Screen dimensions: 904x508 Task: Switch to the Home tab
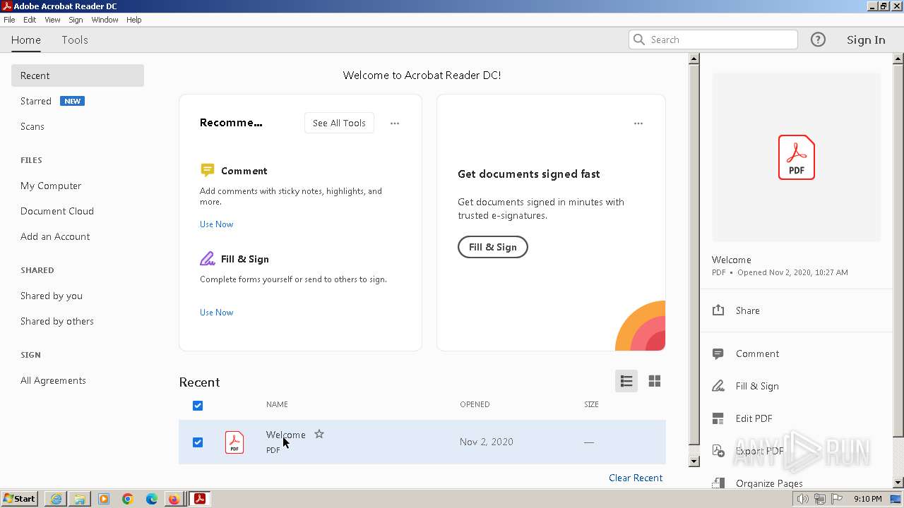pos(26,40)
